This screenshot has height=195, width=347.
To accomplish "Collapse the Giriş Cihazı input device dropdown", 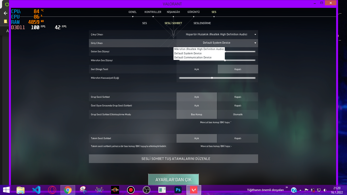I will click(x=217, y=43).
